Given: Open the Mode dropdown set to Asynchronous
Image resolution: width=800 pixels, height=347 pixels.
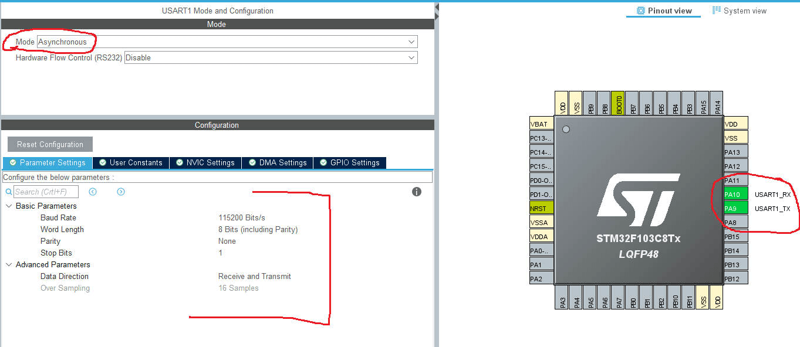Looking at the screenshot, I should coord(227,42).
